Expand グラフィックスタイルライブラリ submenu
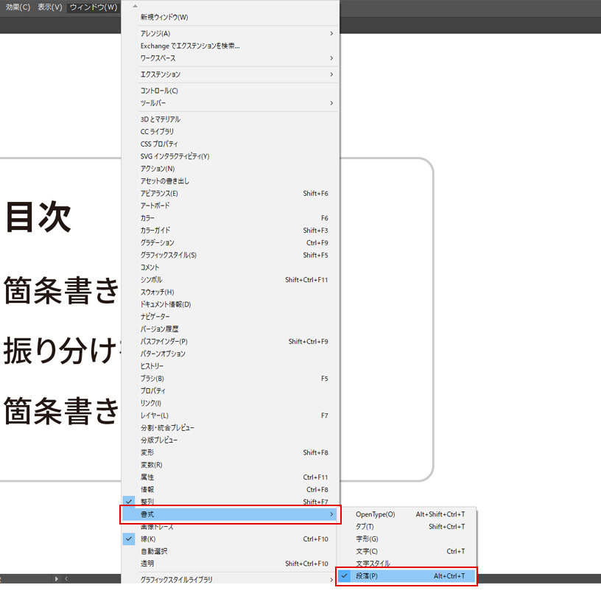Screen dimensions: 601x596 (x=230, y=579)
